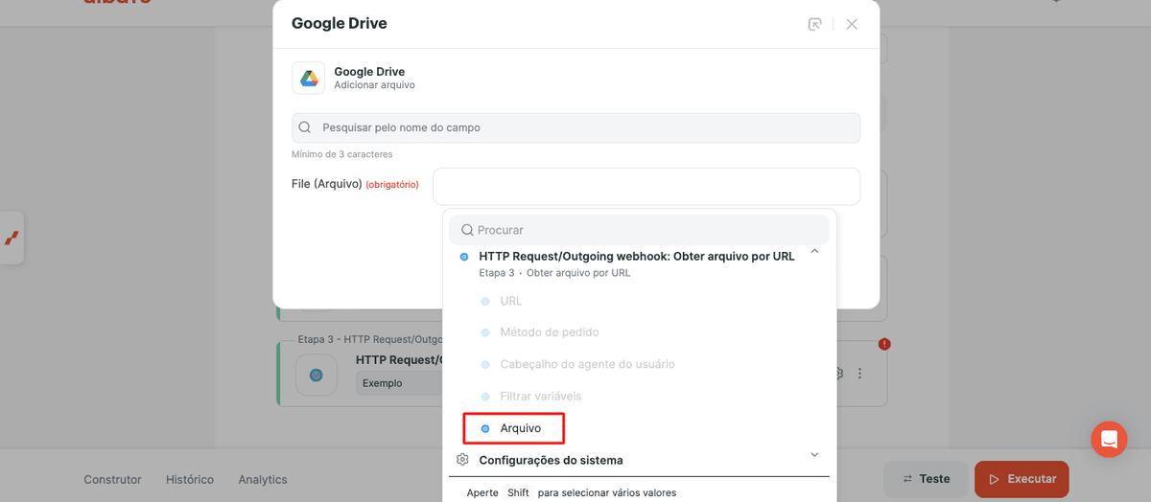Focus the File (Arquivo) input field
Viewport: 1151px width, 502px height.
point(646,186)
